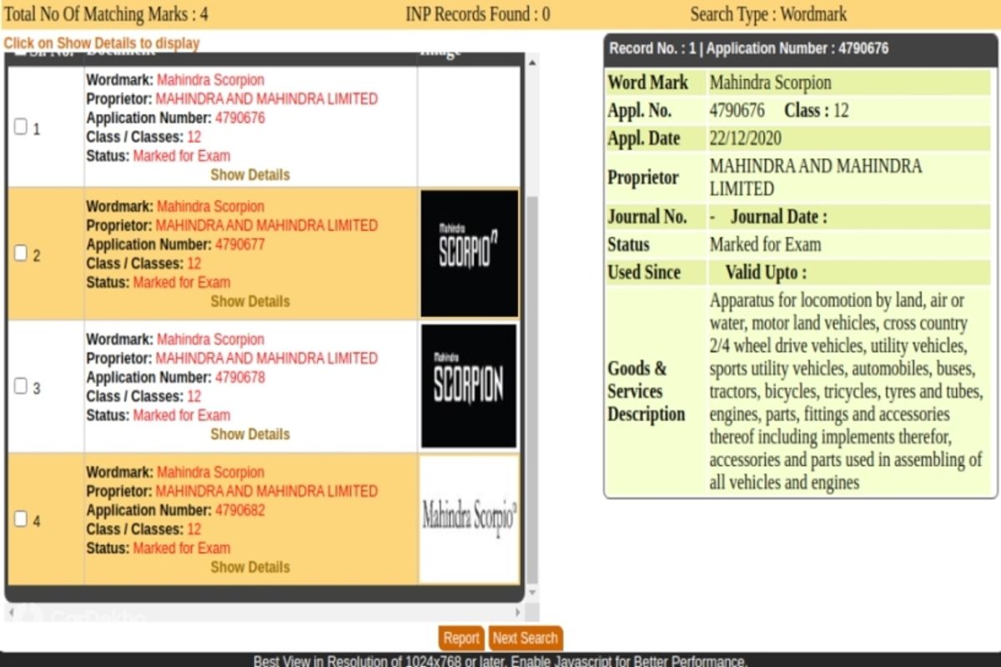Click the Class : 12 label in details panel
Image resolution: width=1001 pixels, height=667 pixels.
tap(817, 110)
